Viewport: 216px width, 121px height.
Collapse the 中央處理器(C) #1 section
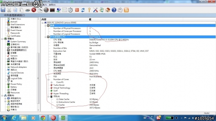pos(45,37)
